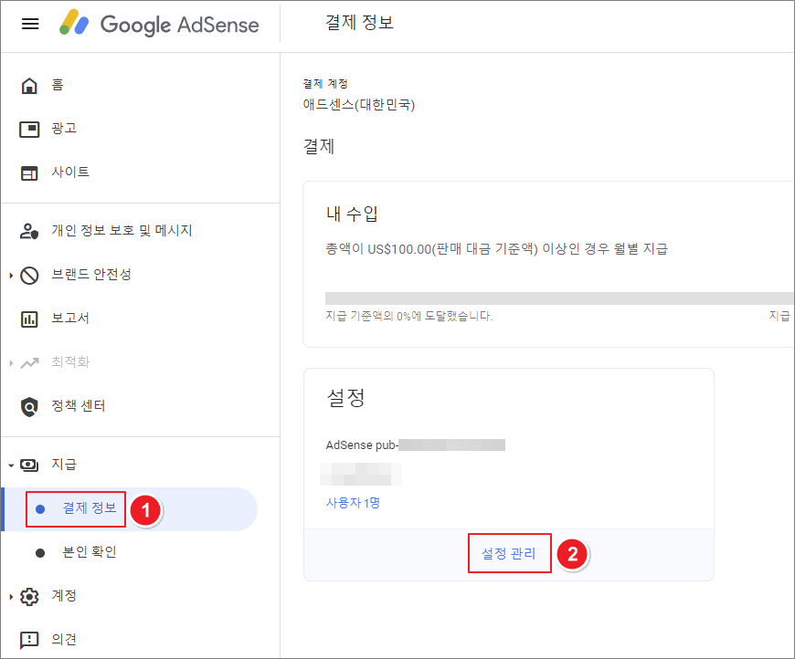Image resolution: width=795 pixels, height=659 pixels.
Task: Click the Policy center (정책 센터) shield icon
Action: click(30, 406)
